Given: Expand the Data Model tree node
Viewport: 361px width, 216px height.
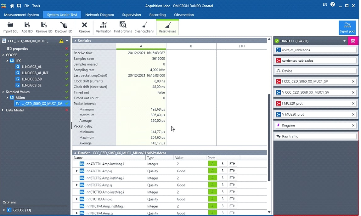Looking at the screenshot, I should tap(3, 110).
